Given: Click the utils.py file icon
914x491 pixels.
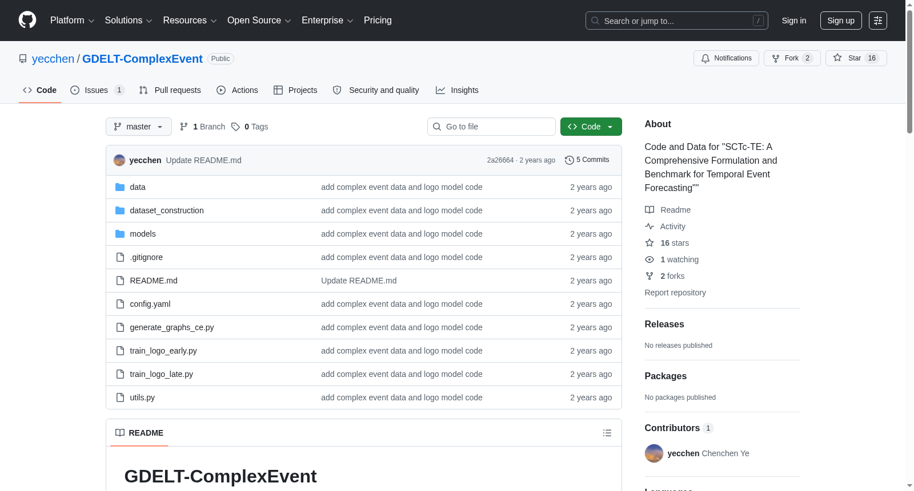Looking at the screenshot, I should (x=120, y=397).
